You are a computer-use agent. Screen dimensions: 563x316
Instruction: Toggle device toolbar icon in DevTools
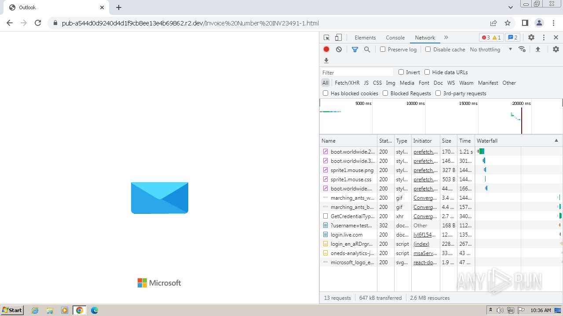[x=338, y=38]
